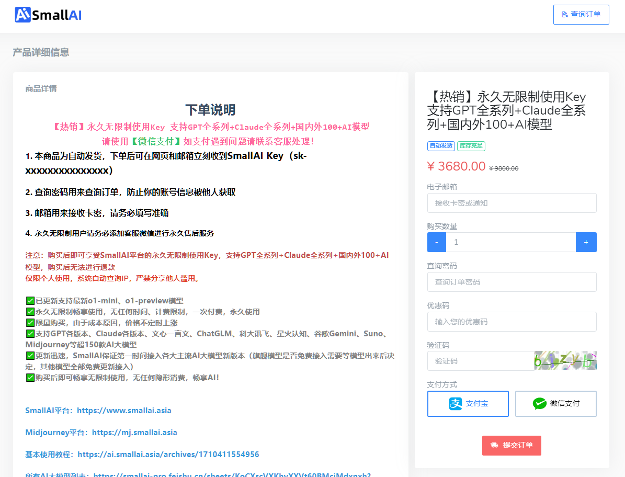Screen dimensions: 625x477
Task: Click the 购买数量 quantity field
Action: 510,242
